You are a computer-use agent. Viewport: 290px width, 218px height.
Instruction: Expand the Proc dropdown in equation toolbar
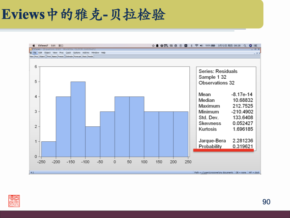(x=36, y=57)
